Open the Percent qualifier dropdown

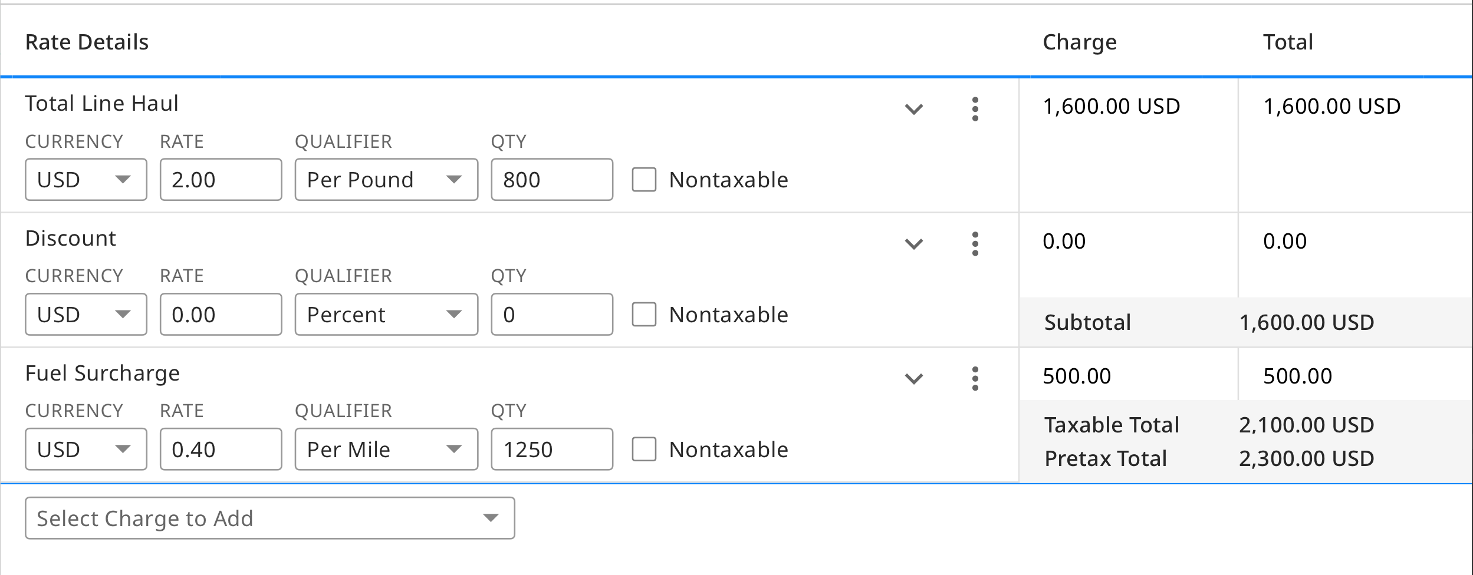click(x=386, y=315)
